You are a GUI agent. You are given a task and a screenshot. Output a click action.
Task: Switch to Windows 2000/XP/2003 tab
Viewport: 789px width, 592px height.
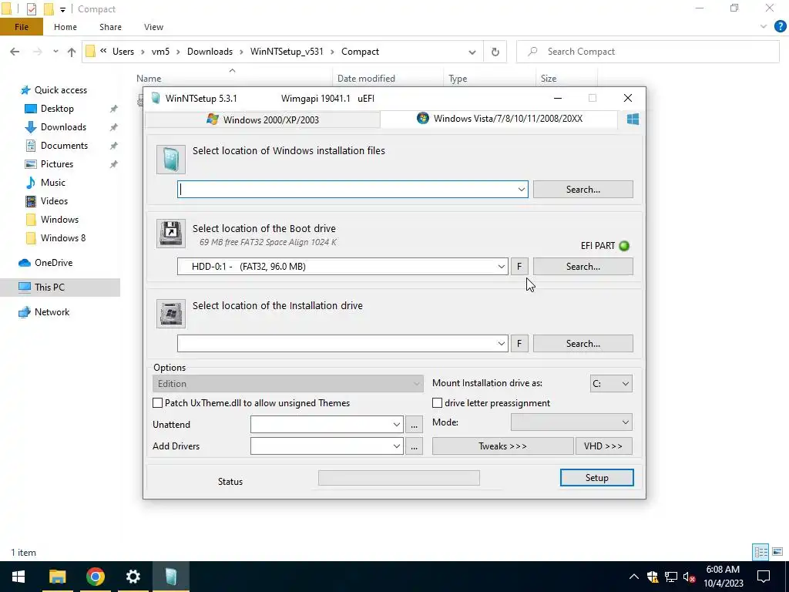[263, 119]
